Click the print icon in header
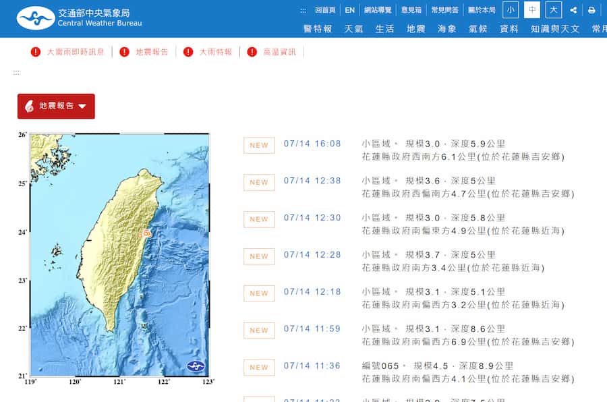This screenshot has width=607, height=402. (x=591, y=10)
